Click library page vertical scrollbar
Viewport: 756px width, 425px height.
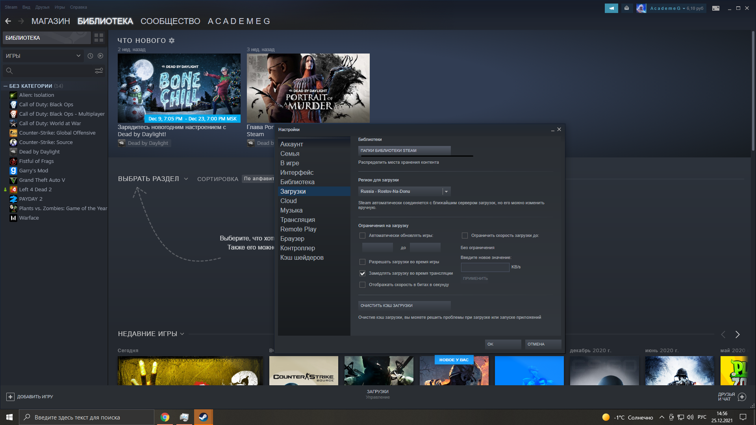click(753, 91)
